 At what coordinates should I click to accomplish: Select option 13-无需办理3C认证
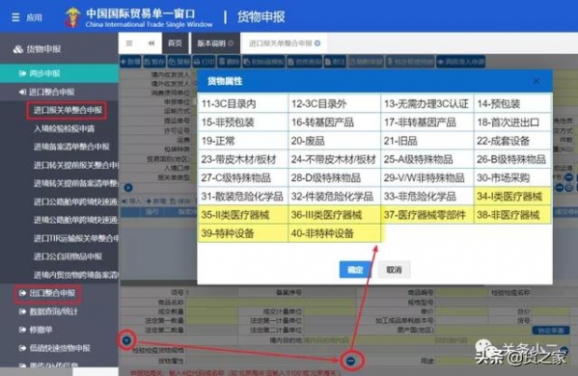click(427, 103)
